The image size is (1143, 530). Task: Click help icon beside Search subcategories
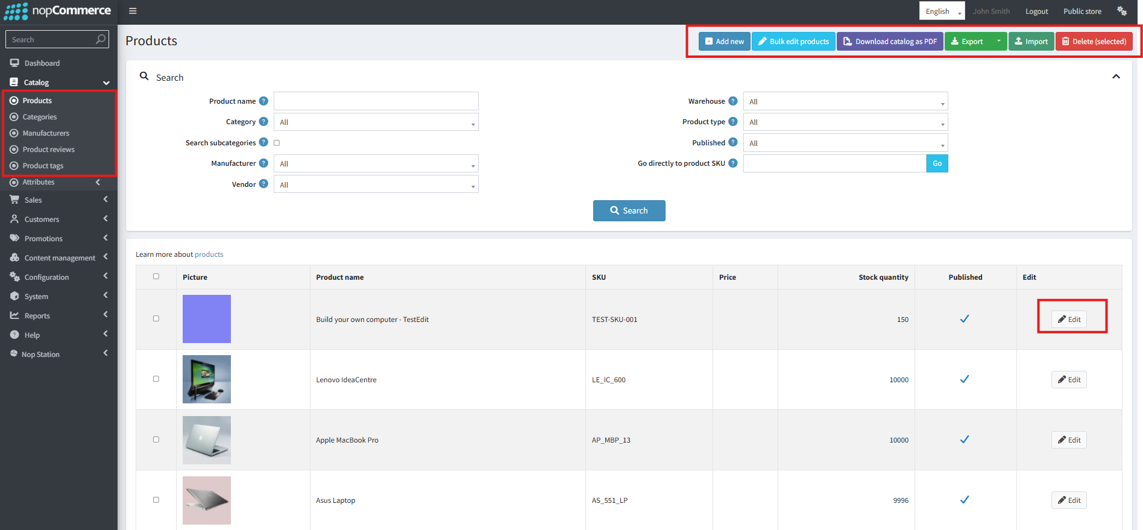(263, 142)
